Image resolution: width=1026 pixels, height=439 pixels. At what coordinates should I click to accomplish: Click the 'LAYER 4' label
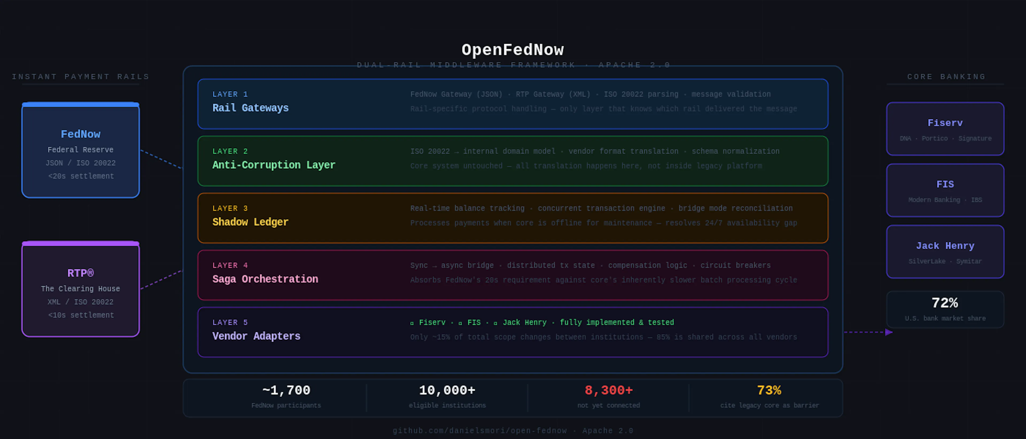tap(230, 265)
